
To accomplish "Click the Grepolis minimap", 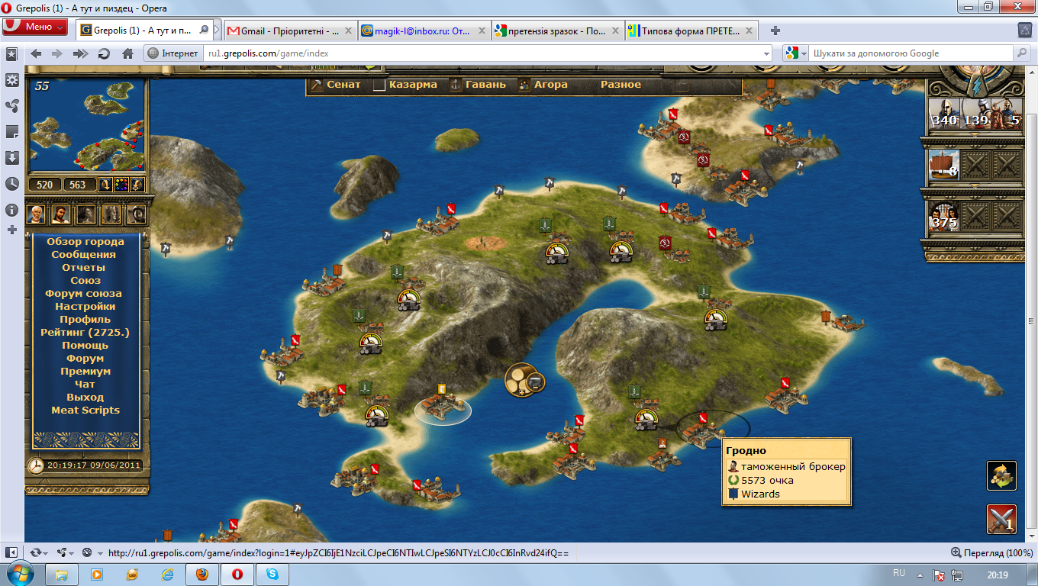I will coord(86,125).
